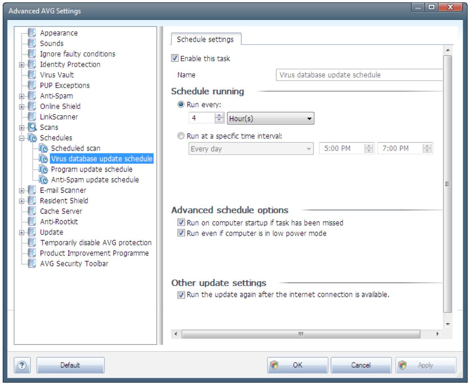Click the vertical scrollbar down arrow

447,324
